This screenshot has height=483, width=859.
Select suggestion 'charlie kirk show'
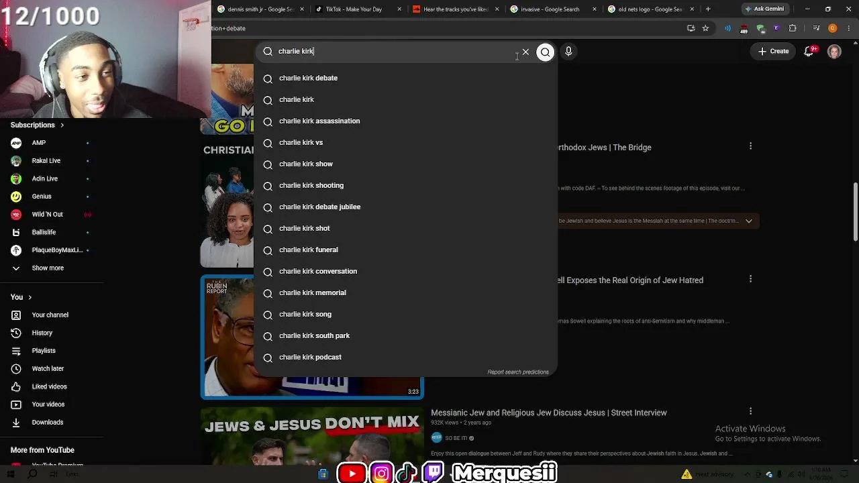[405, 164]
